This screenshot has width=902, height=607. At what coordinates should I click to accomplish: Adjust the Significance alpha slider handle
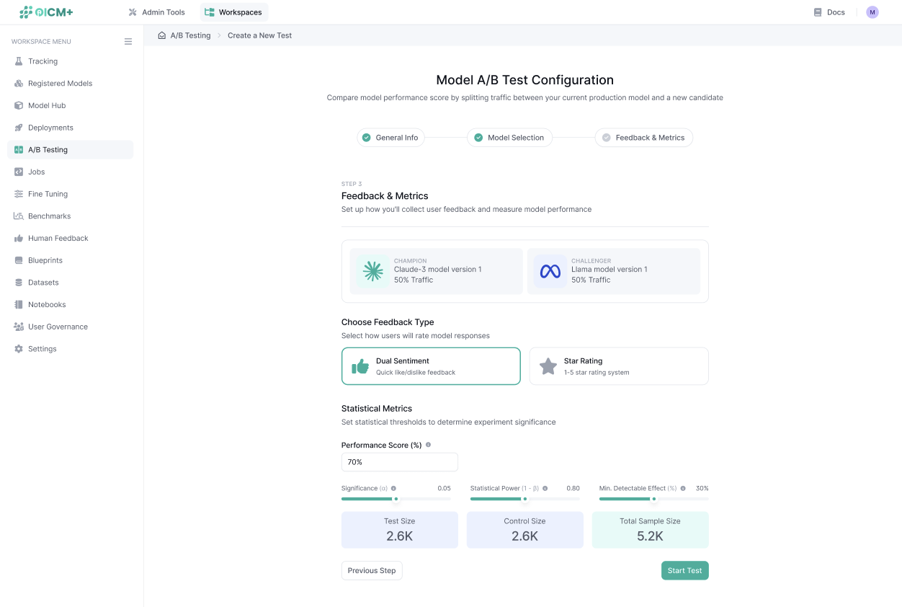396,499
